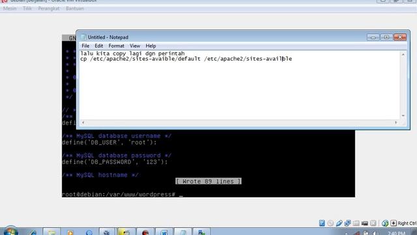
Task: Click VirtualBox shared folders status icon
Action: (356, 223)
